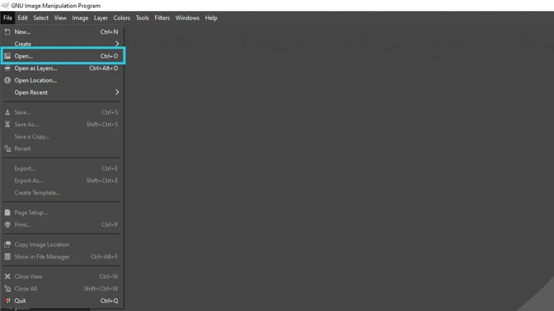Click the Ctrl+Q shortcut label
Image resolution: width=554 pixels, height=311 pixels.
click(109, 301)
